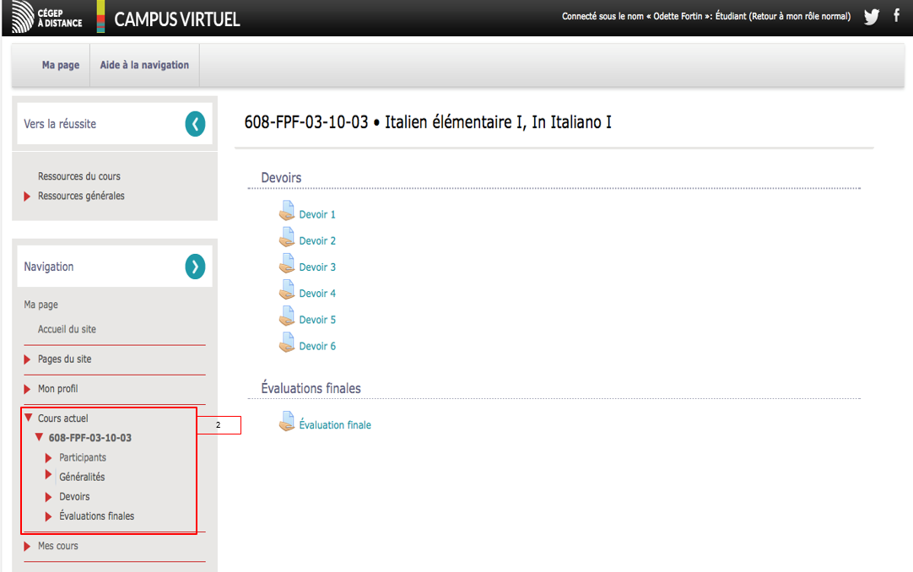The height and width of the screenshot is (572, 913).
Task: Open the Devoir 2 link
Action: pyautogui.click(x=317, y=241)
